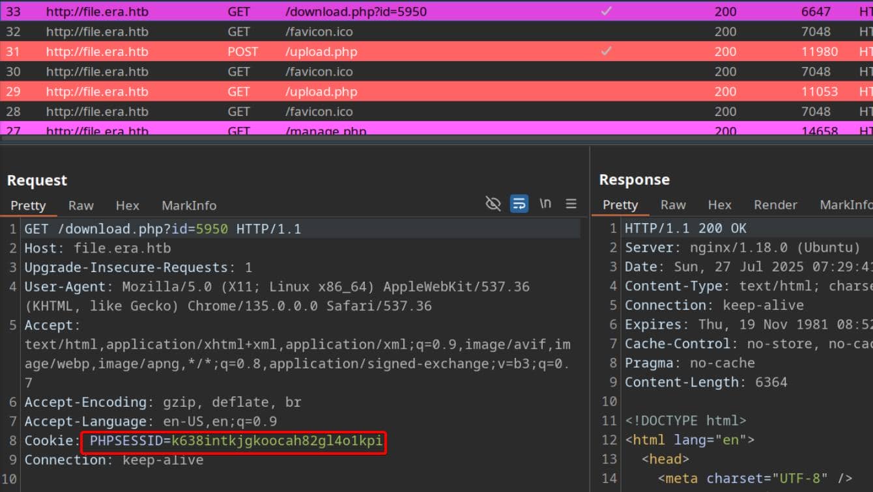The height and width of the screenshot is (492, 873).
Task: Open the Render tab in Response panel
Action: pyautogui.click(x=775, y=205)
